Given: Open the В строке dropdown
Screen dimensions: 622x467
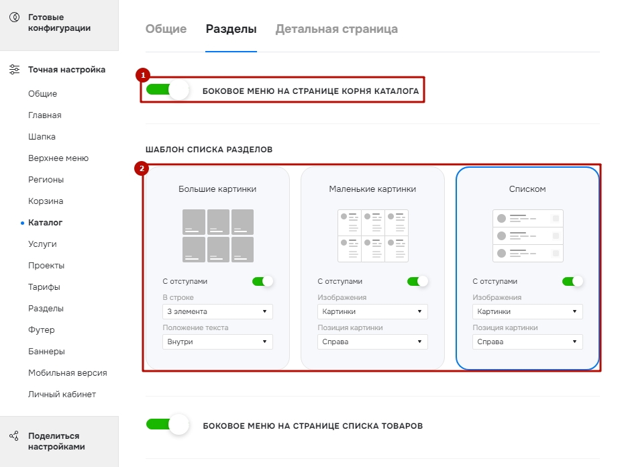Looking at the screenshot, I should (217, 311).
